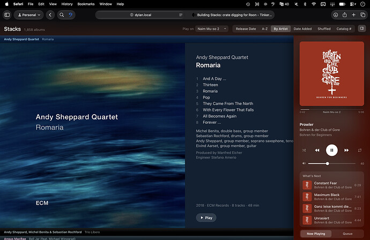Screen dimensions: 370x240
Task: Click the blue extension icon beside search
Action: pos(71,15)
